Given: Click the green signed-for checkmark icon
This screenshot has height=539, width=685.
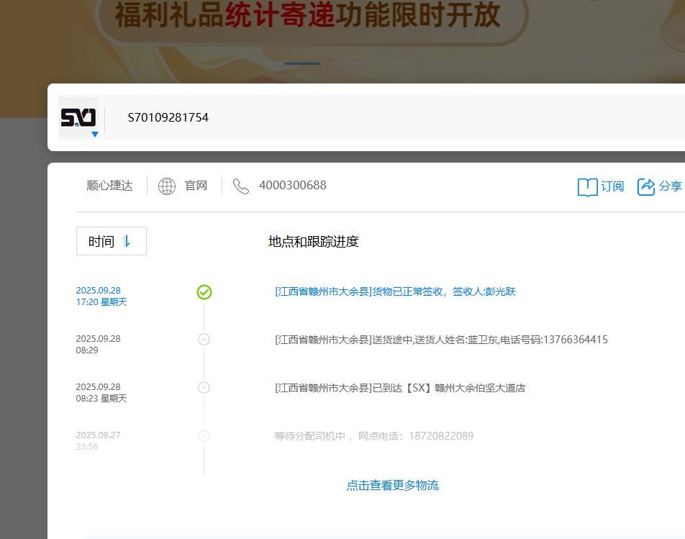Looking at the screenshot, I should (204, 292).
